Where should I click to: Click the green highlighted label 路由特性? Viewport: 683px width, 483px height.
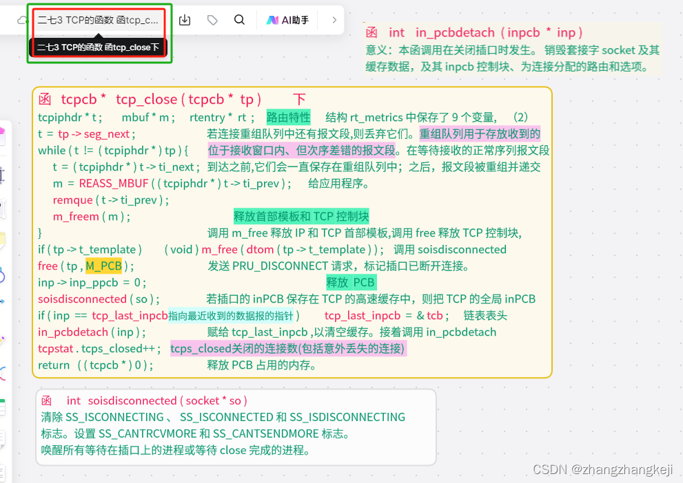coord(288,118)
